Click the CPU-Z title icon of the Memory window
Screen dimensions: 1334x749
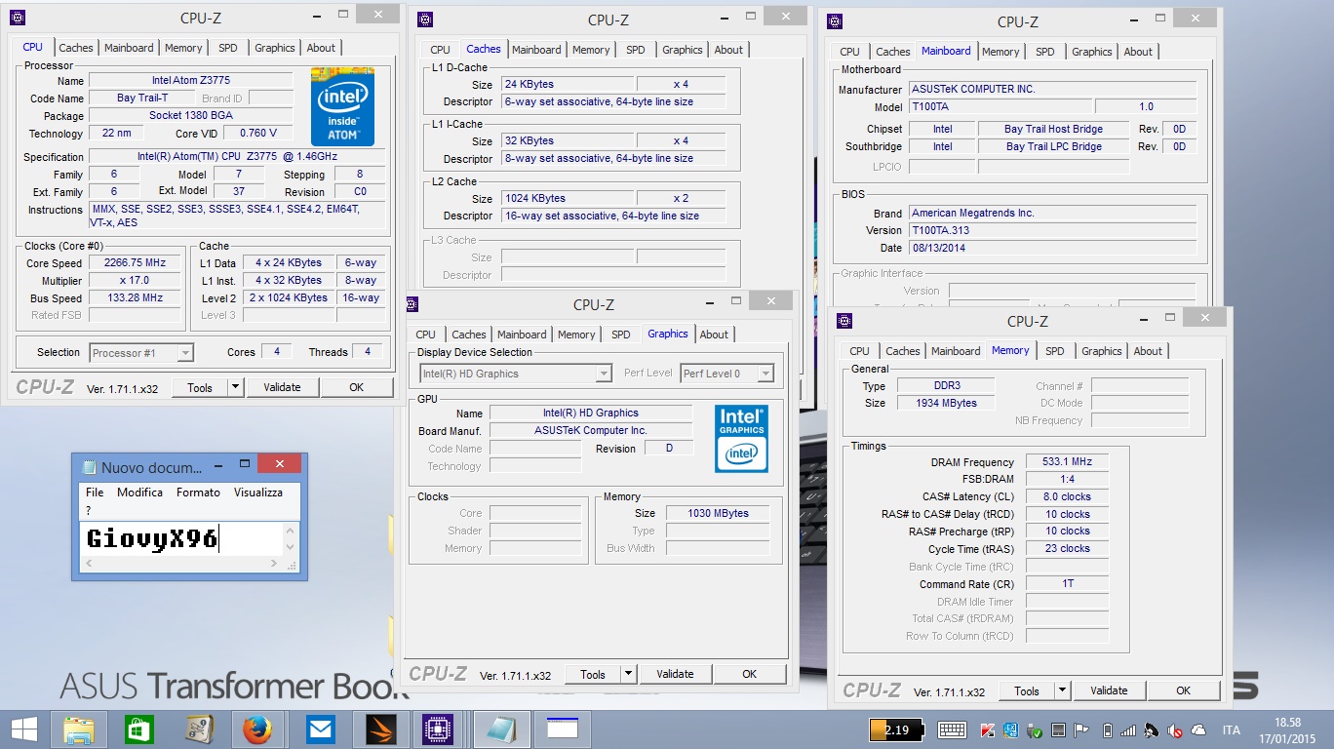click(844, 321)
